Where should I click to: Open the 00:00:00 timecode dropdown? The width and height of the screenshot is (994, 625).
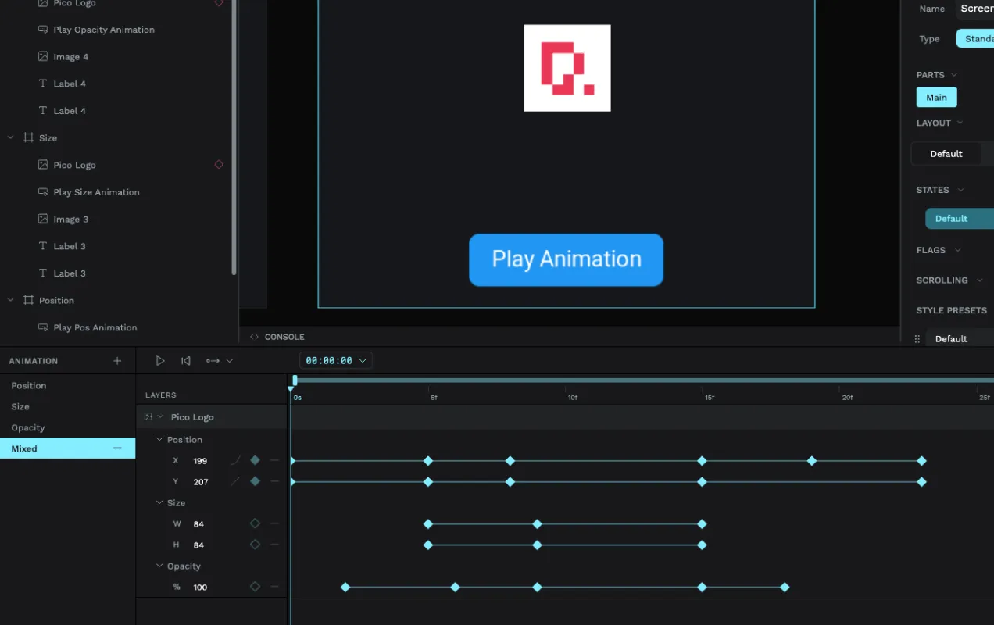pos(336,361)
